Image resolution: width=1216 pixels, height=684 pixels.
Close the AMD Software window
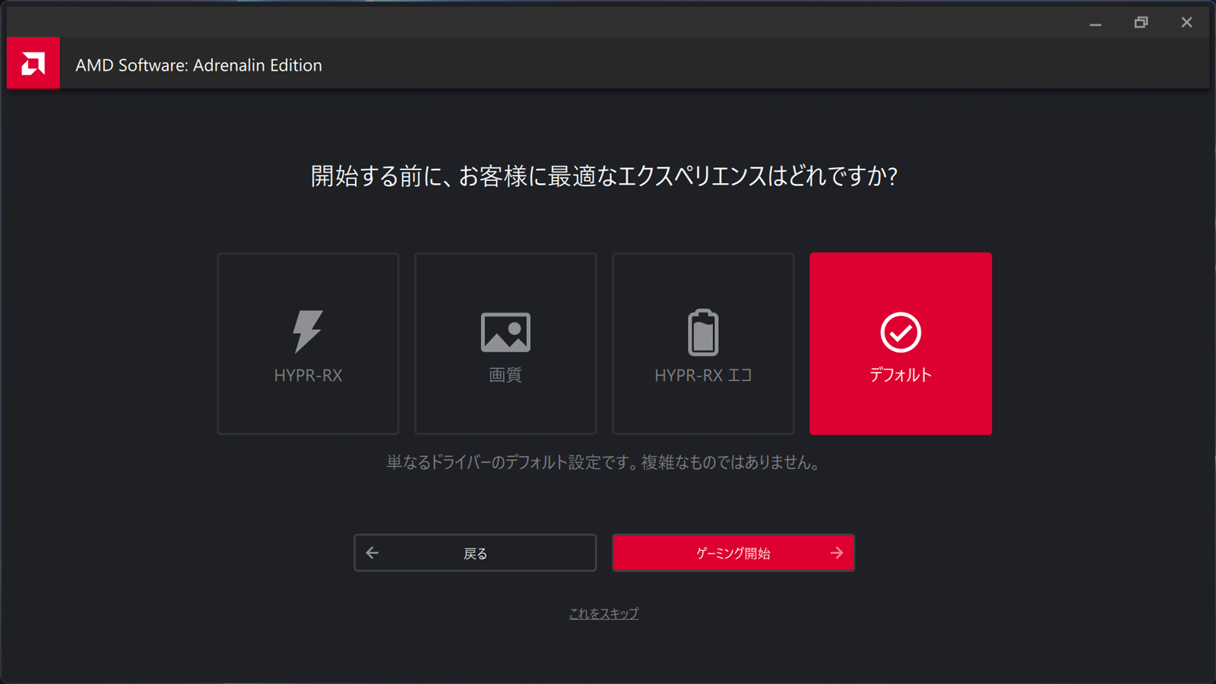[x=1186, y=23]
